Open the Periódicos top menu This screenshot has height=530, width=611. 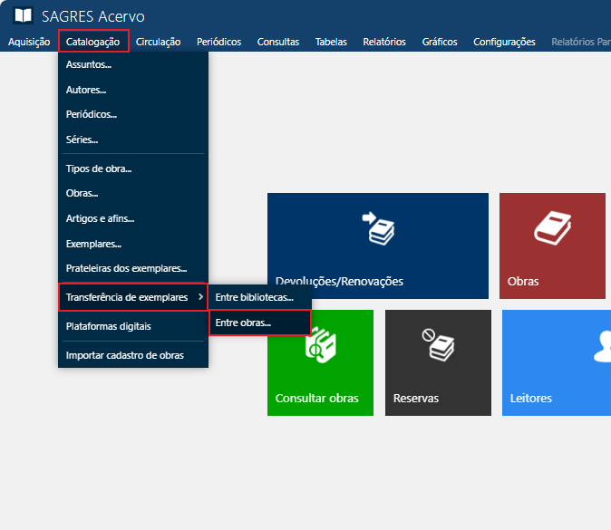pyautogui.click(x=219, y=42)
